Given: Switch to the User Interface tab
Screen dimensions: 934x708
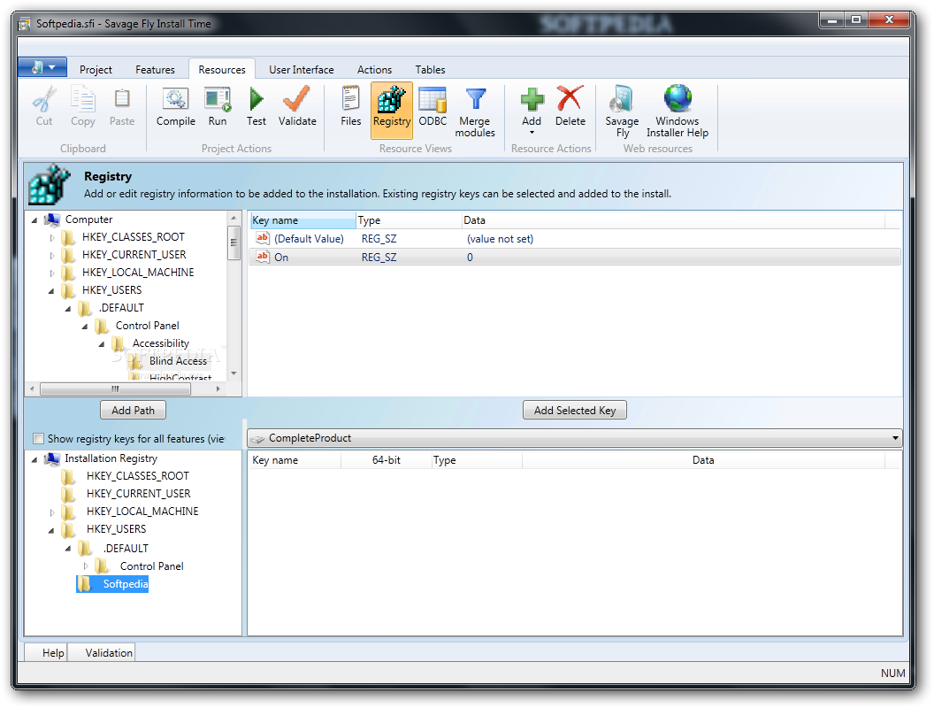Looking at the screenshot, I should tap(302, 70).
